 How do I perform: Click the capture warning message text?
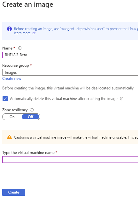76,137
